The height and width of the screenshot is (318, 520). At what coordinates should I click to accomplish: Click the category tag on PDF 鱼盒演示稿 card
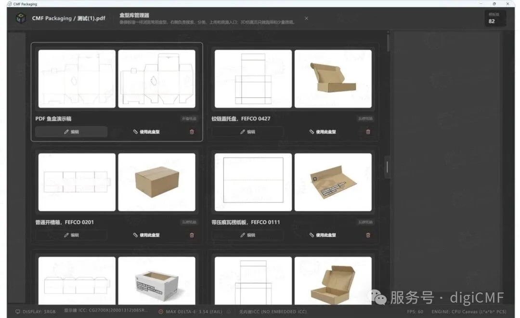189,119
